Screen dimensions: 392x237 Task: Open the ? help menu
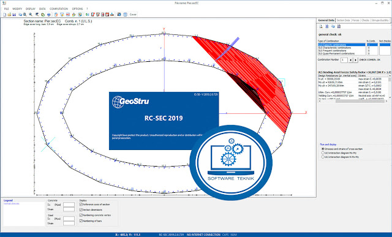coord(87,9)
